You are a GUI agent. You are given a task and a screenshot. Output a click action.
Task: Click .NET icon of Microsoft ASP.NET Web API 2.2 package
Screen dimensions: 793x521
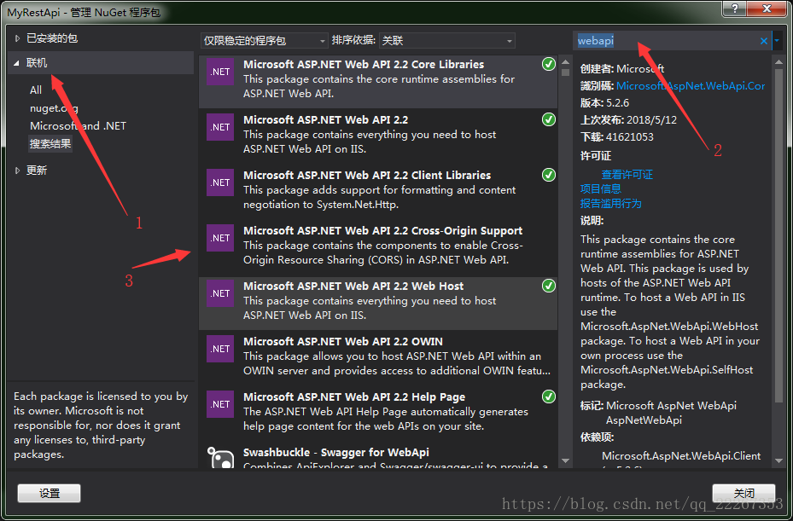220,127
